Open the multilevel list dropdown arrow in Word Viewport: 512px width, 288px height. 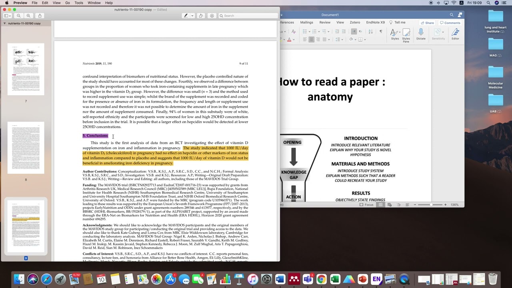tap(329, 32)
